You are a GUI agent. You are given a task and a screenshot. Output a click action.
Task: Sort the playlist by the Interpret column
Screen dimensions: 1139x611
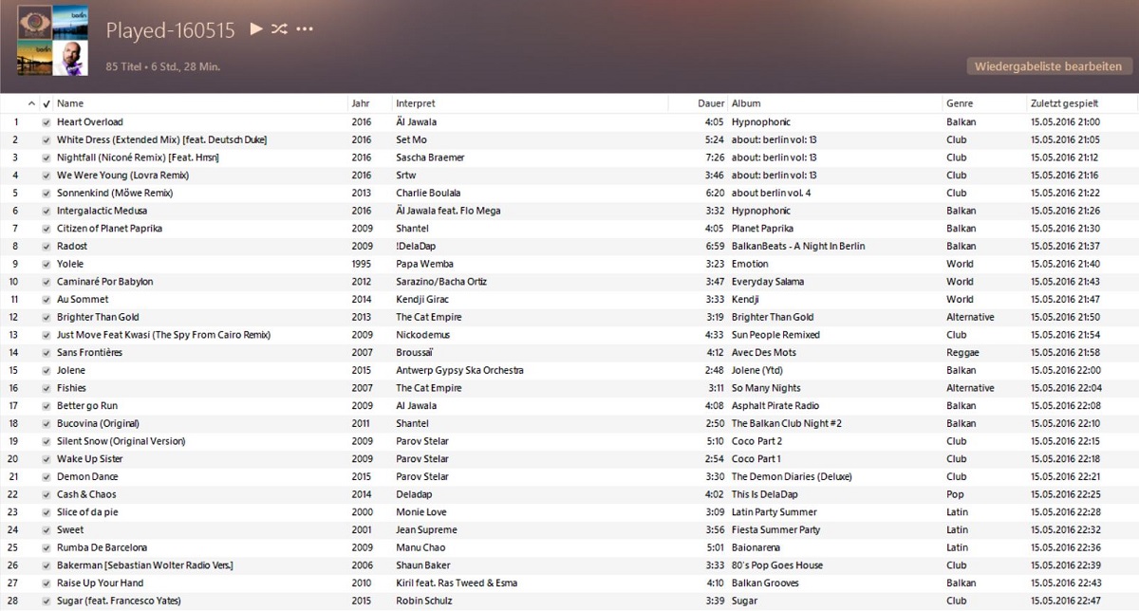click(416, 102)
